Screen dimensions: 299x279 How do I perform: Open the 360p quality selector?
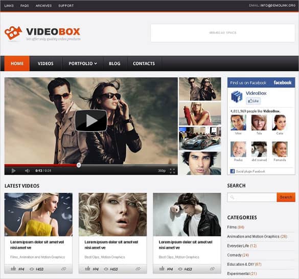click(162, 170)
